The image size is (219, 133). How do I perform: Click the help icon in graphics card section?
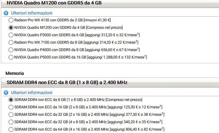coord(6,13)
